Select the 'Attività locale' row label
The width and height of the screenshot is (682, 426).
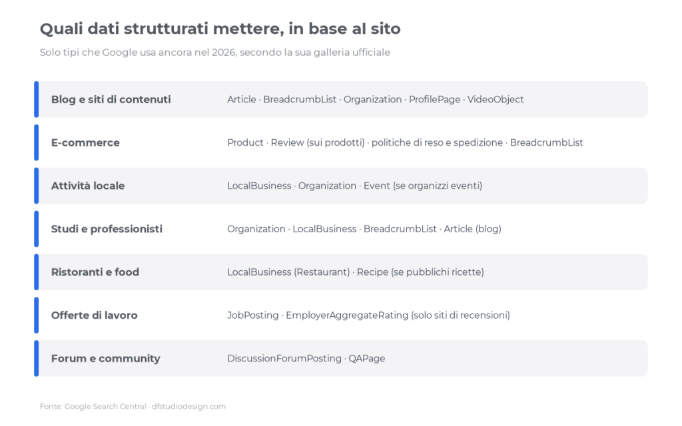point(88,186)
